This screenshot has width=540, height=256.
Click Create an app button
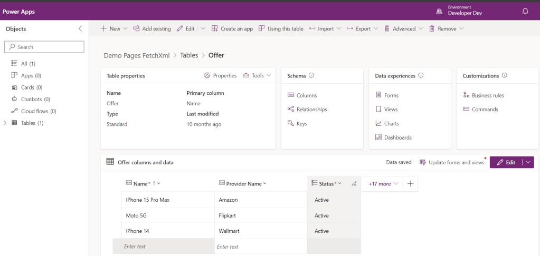click(232, 28)
